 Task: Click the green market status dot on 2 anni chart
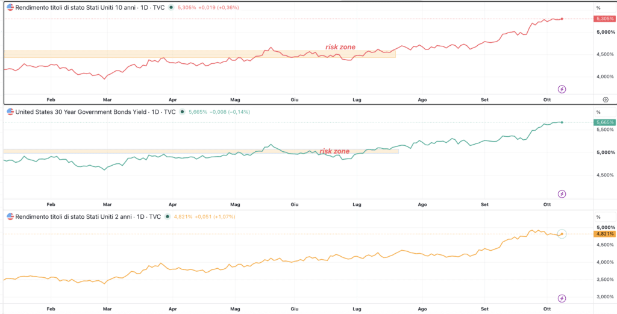168,216
